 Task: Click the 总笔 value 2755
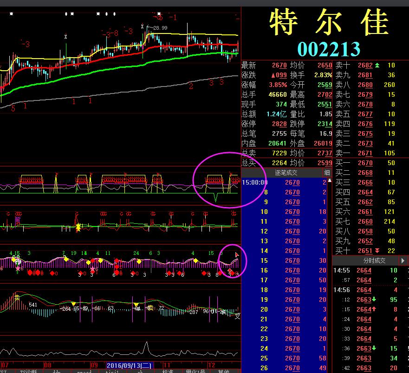(x=279, y=133)
